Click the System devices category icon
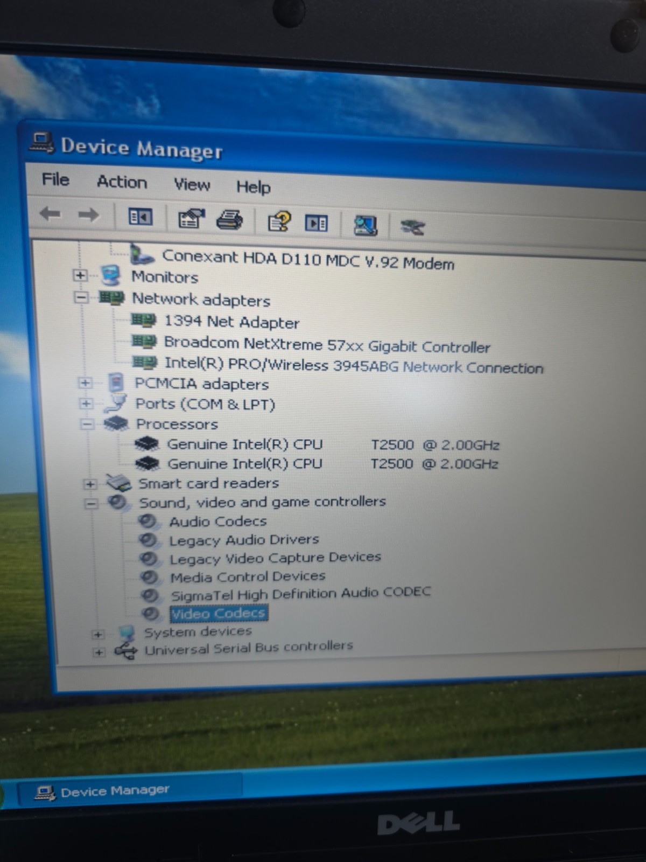Viewport: 646px width, 862px height. [126, 632]
